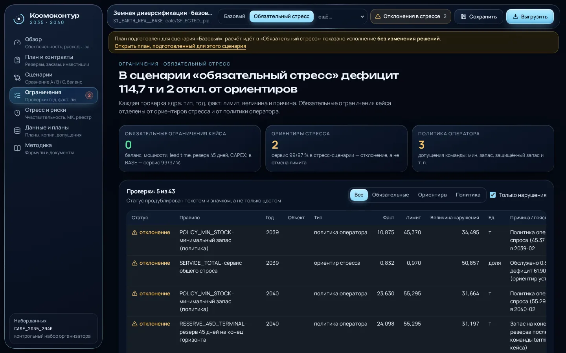Click the violation value 50,857
This screenshot has width=566, height=353.
(x=470, y=263)
